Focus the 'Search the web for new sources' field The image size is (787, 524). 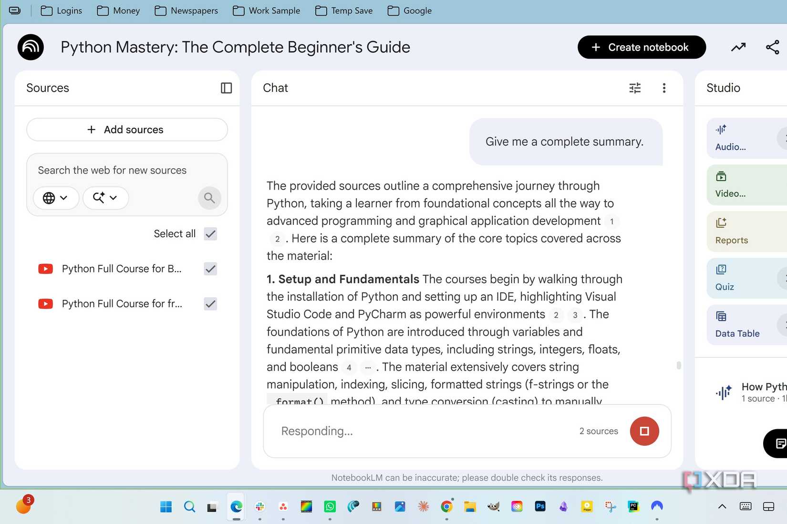(112, 171)
